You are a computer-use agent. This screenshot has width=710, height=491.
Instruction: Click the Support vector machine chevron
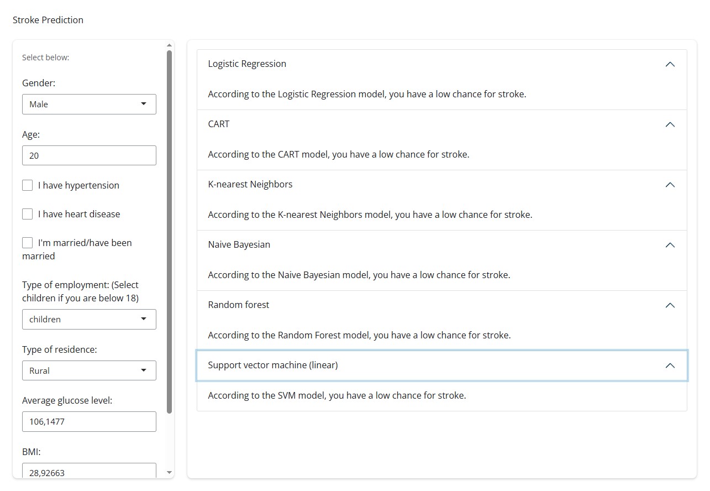point(670,365)
